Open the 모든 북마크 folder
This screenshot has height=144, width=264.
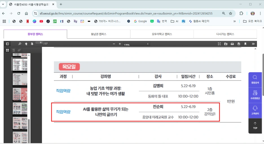click(252, 21)
